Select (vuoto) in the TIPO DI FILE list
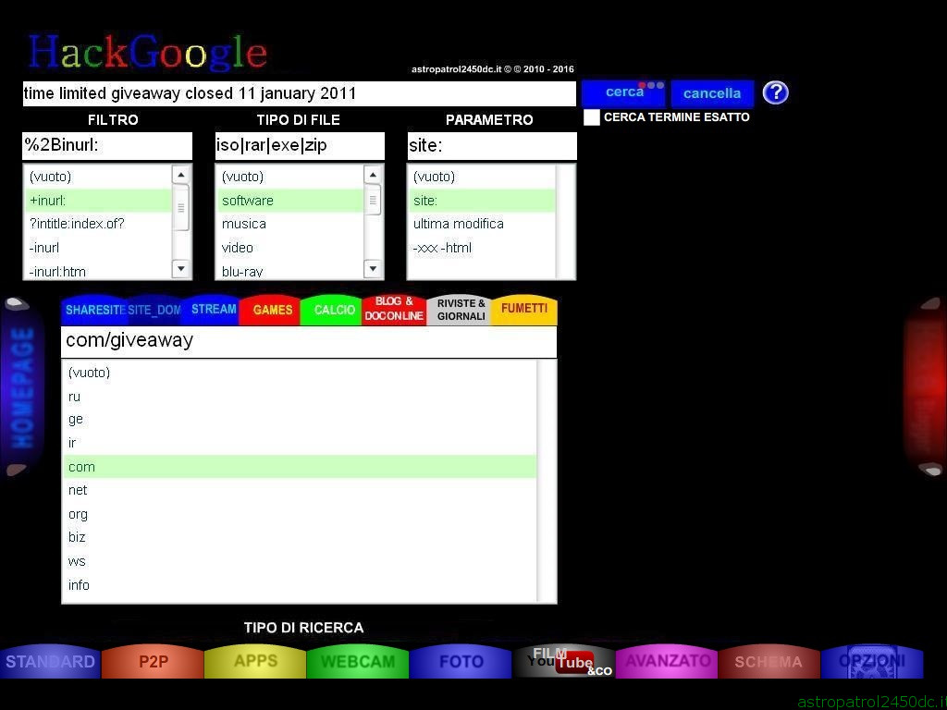947x710 pixels. (x=290, y=177)
